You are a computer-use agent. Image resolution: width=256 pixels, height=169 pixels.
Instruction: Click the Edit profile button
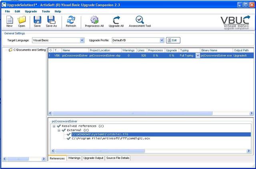(173, 40)
